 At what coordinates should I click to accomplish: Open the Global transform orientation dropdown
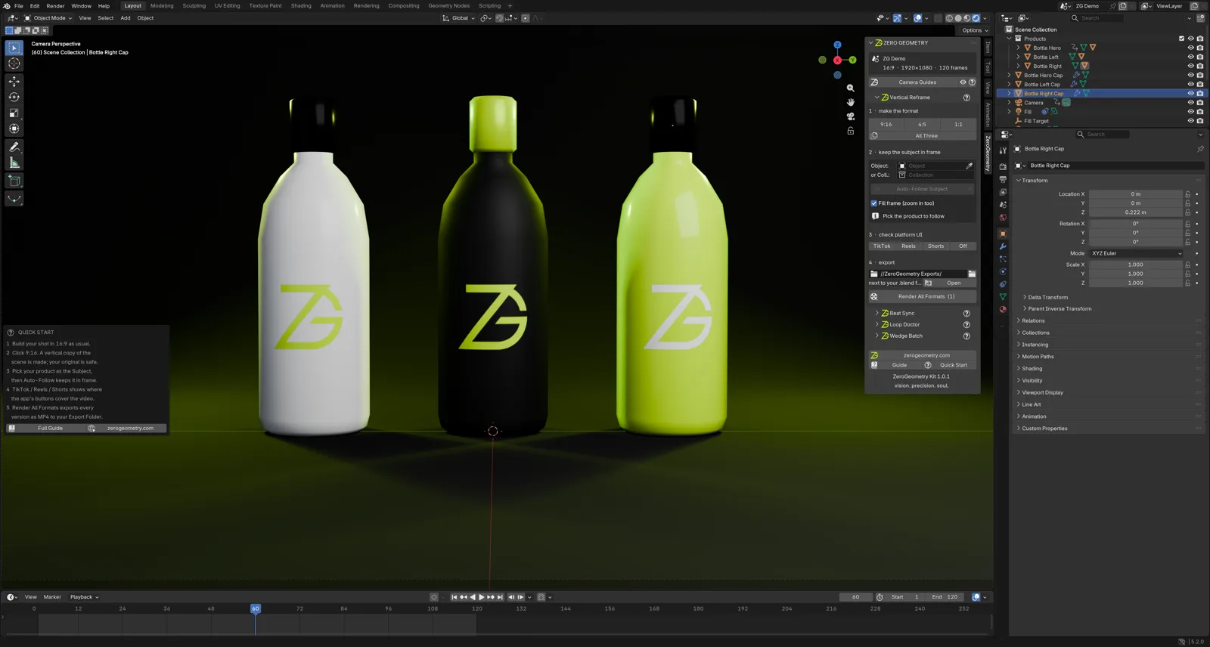coord(460,18)
